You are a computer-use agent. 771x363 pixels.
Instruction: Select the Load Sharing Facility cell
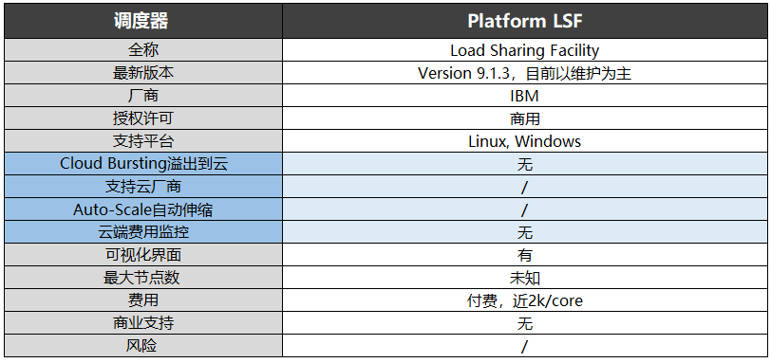(524, 50)
